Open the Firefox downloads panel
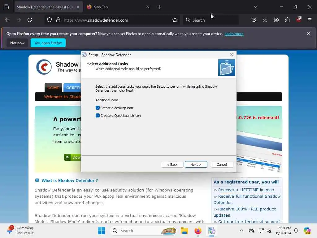 click(x=265, y=20)
